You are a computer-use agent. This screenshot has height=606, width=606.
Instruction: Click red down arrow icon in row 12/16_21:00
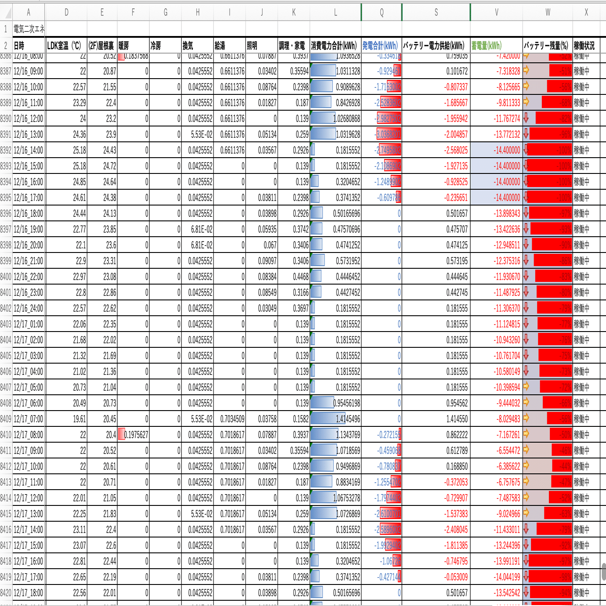(x=526, y=260)
